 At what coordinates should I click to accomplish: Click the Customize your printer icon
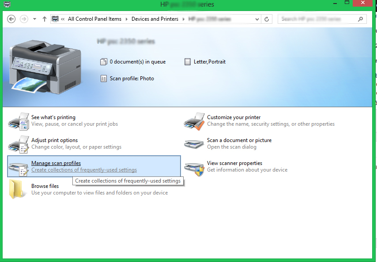click(x=194, y=121)
